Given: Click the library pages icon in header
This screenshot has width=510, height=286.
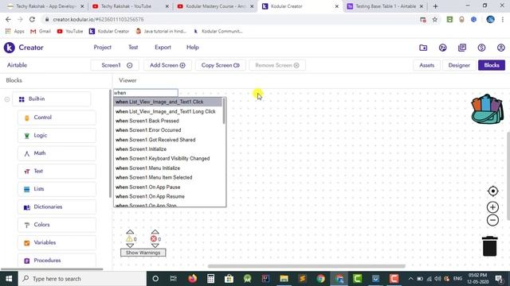Looking at the screenshot, I should point(462,48).
